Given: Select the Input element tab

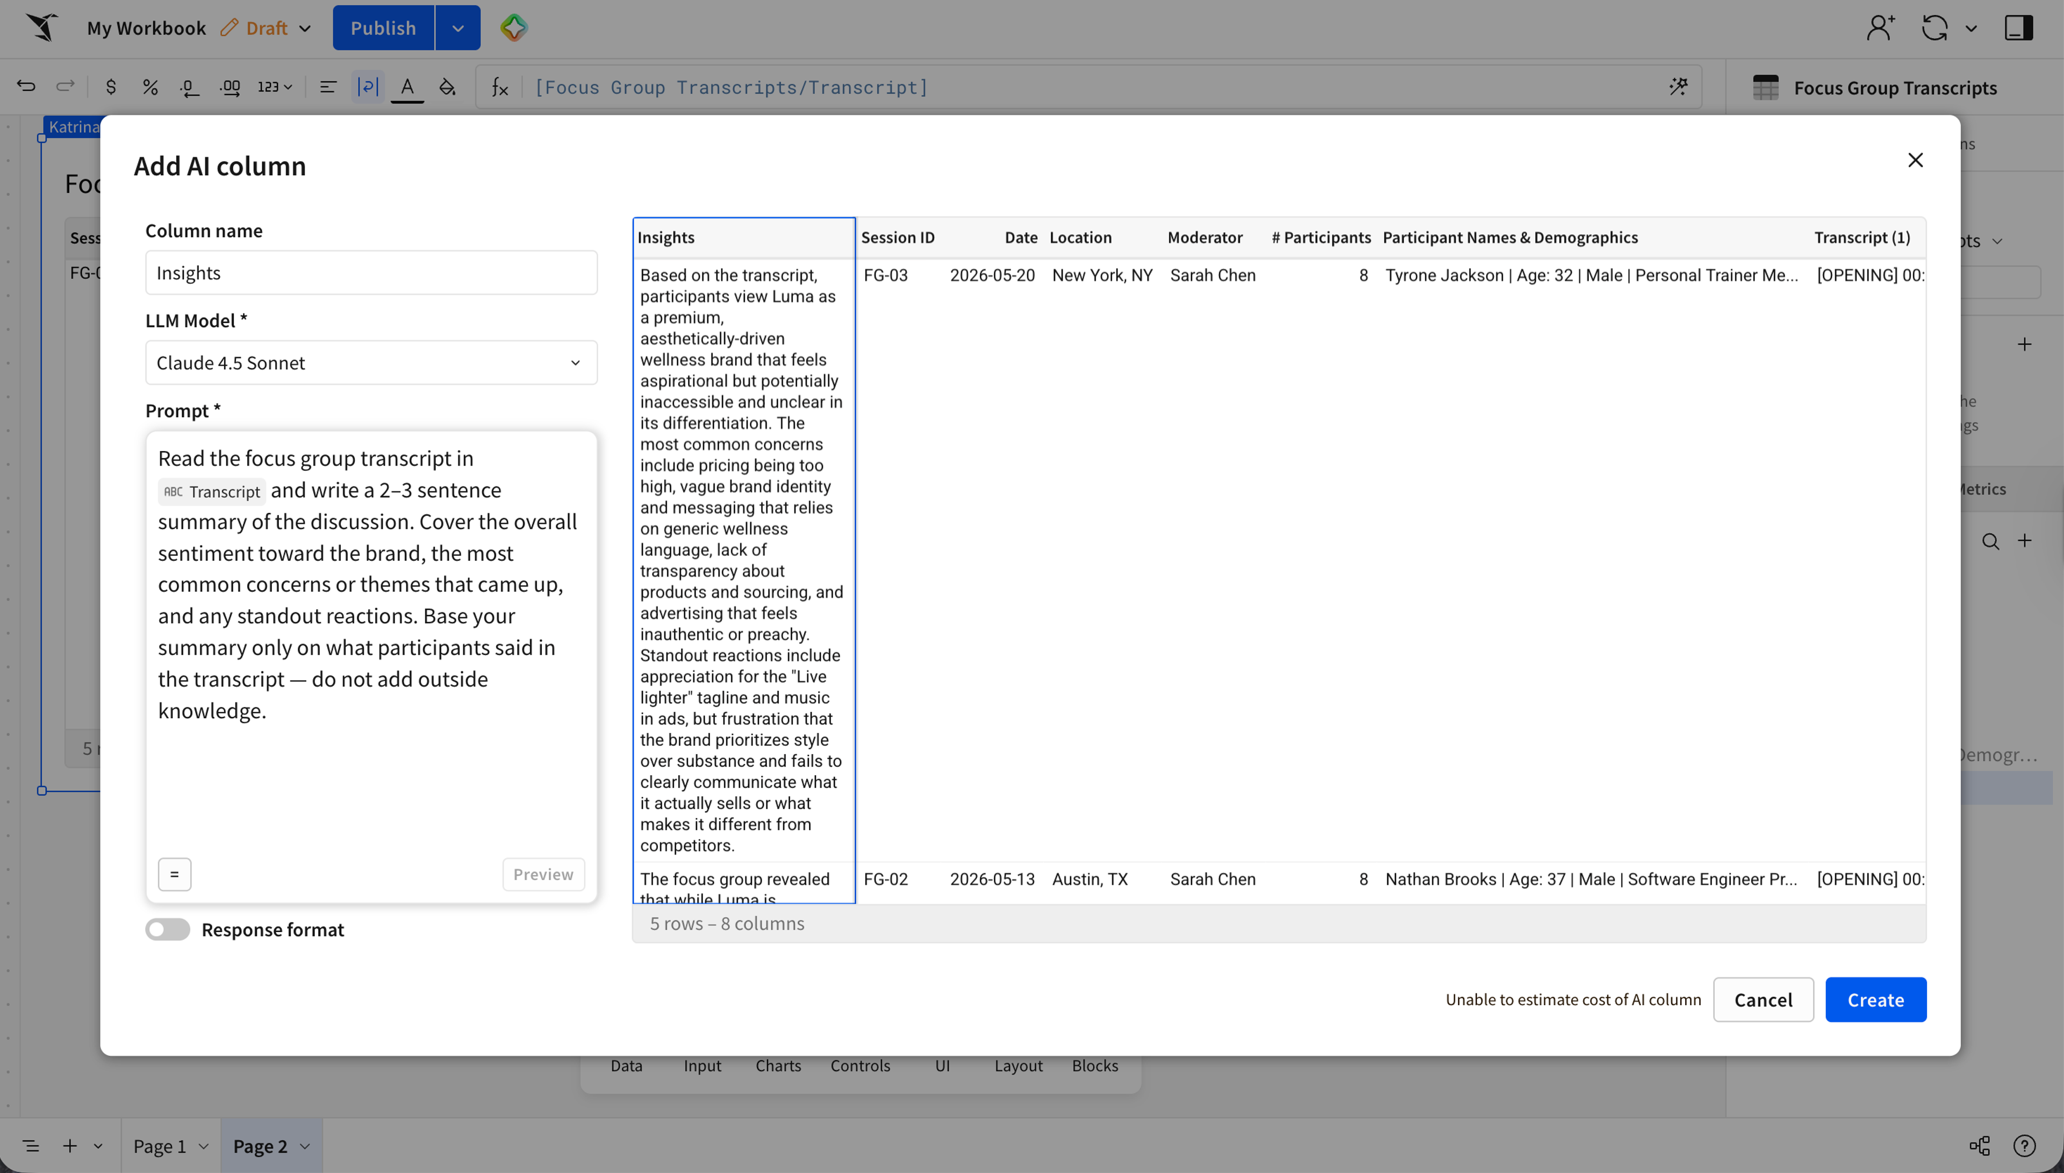Looking at the screenshot, I should point(702,1066).
